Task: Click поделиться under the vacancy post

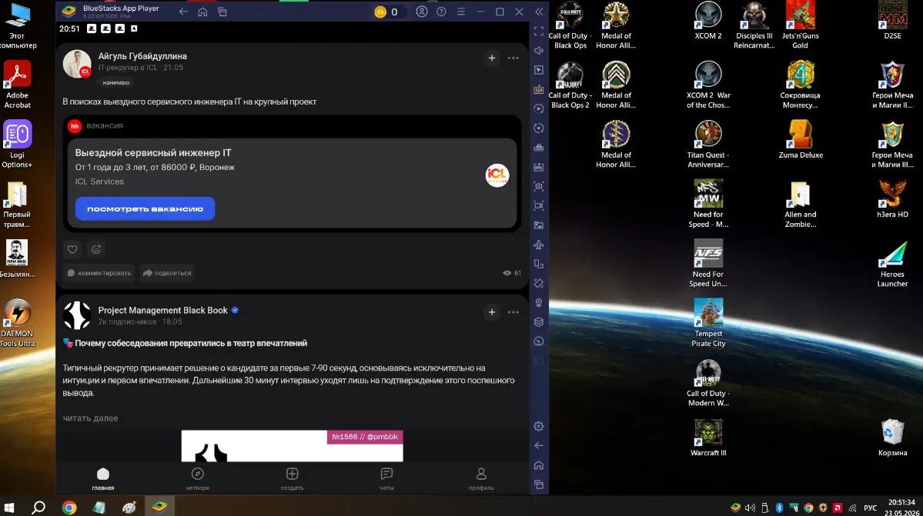Action: (x=168, y=273)
